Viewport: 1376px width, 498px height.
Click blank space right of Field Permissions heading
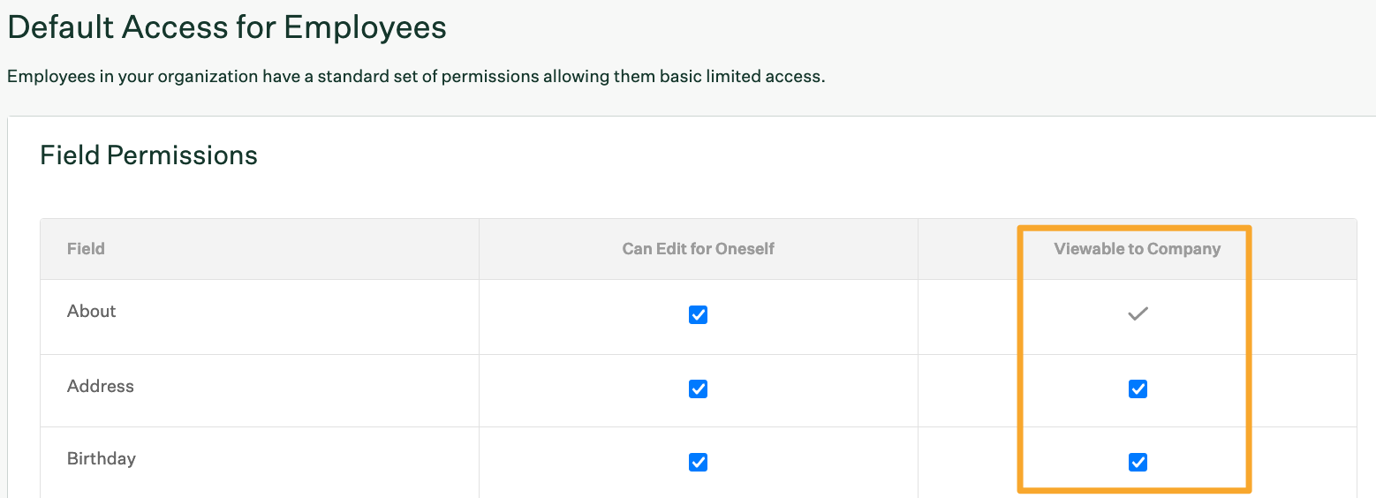[795, 155]
